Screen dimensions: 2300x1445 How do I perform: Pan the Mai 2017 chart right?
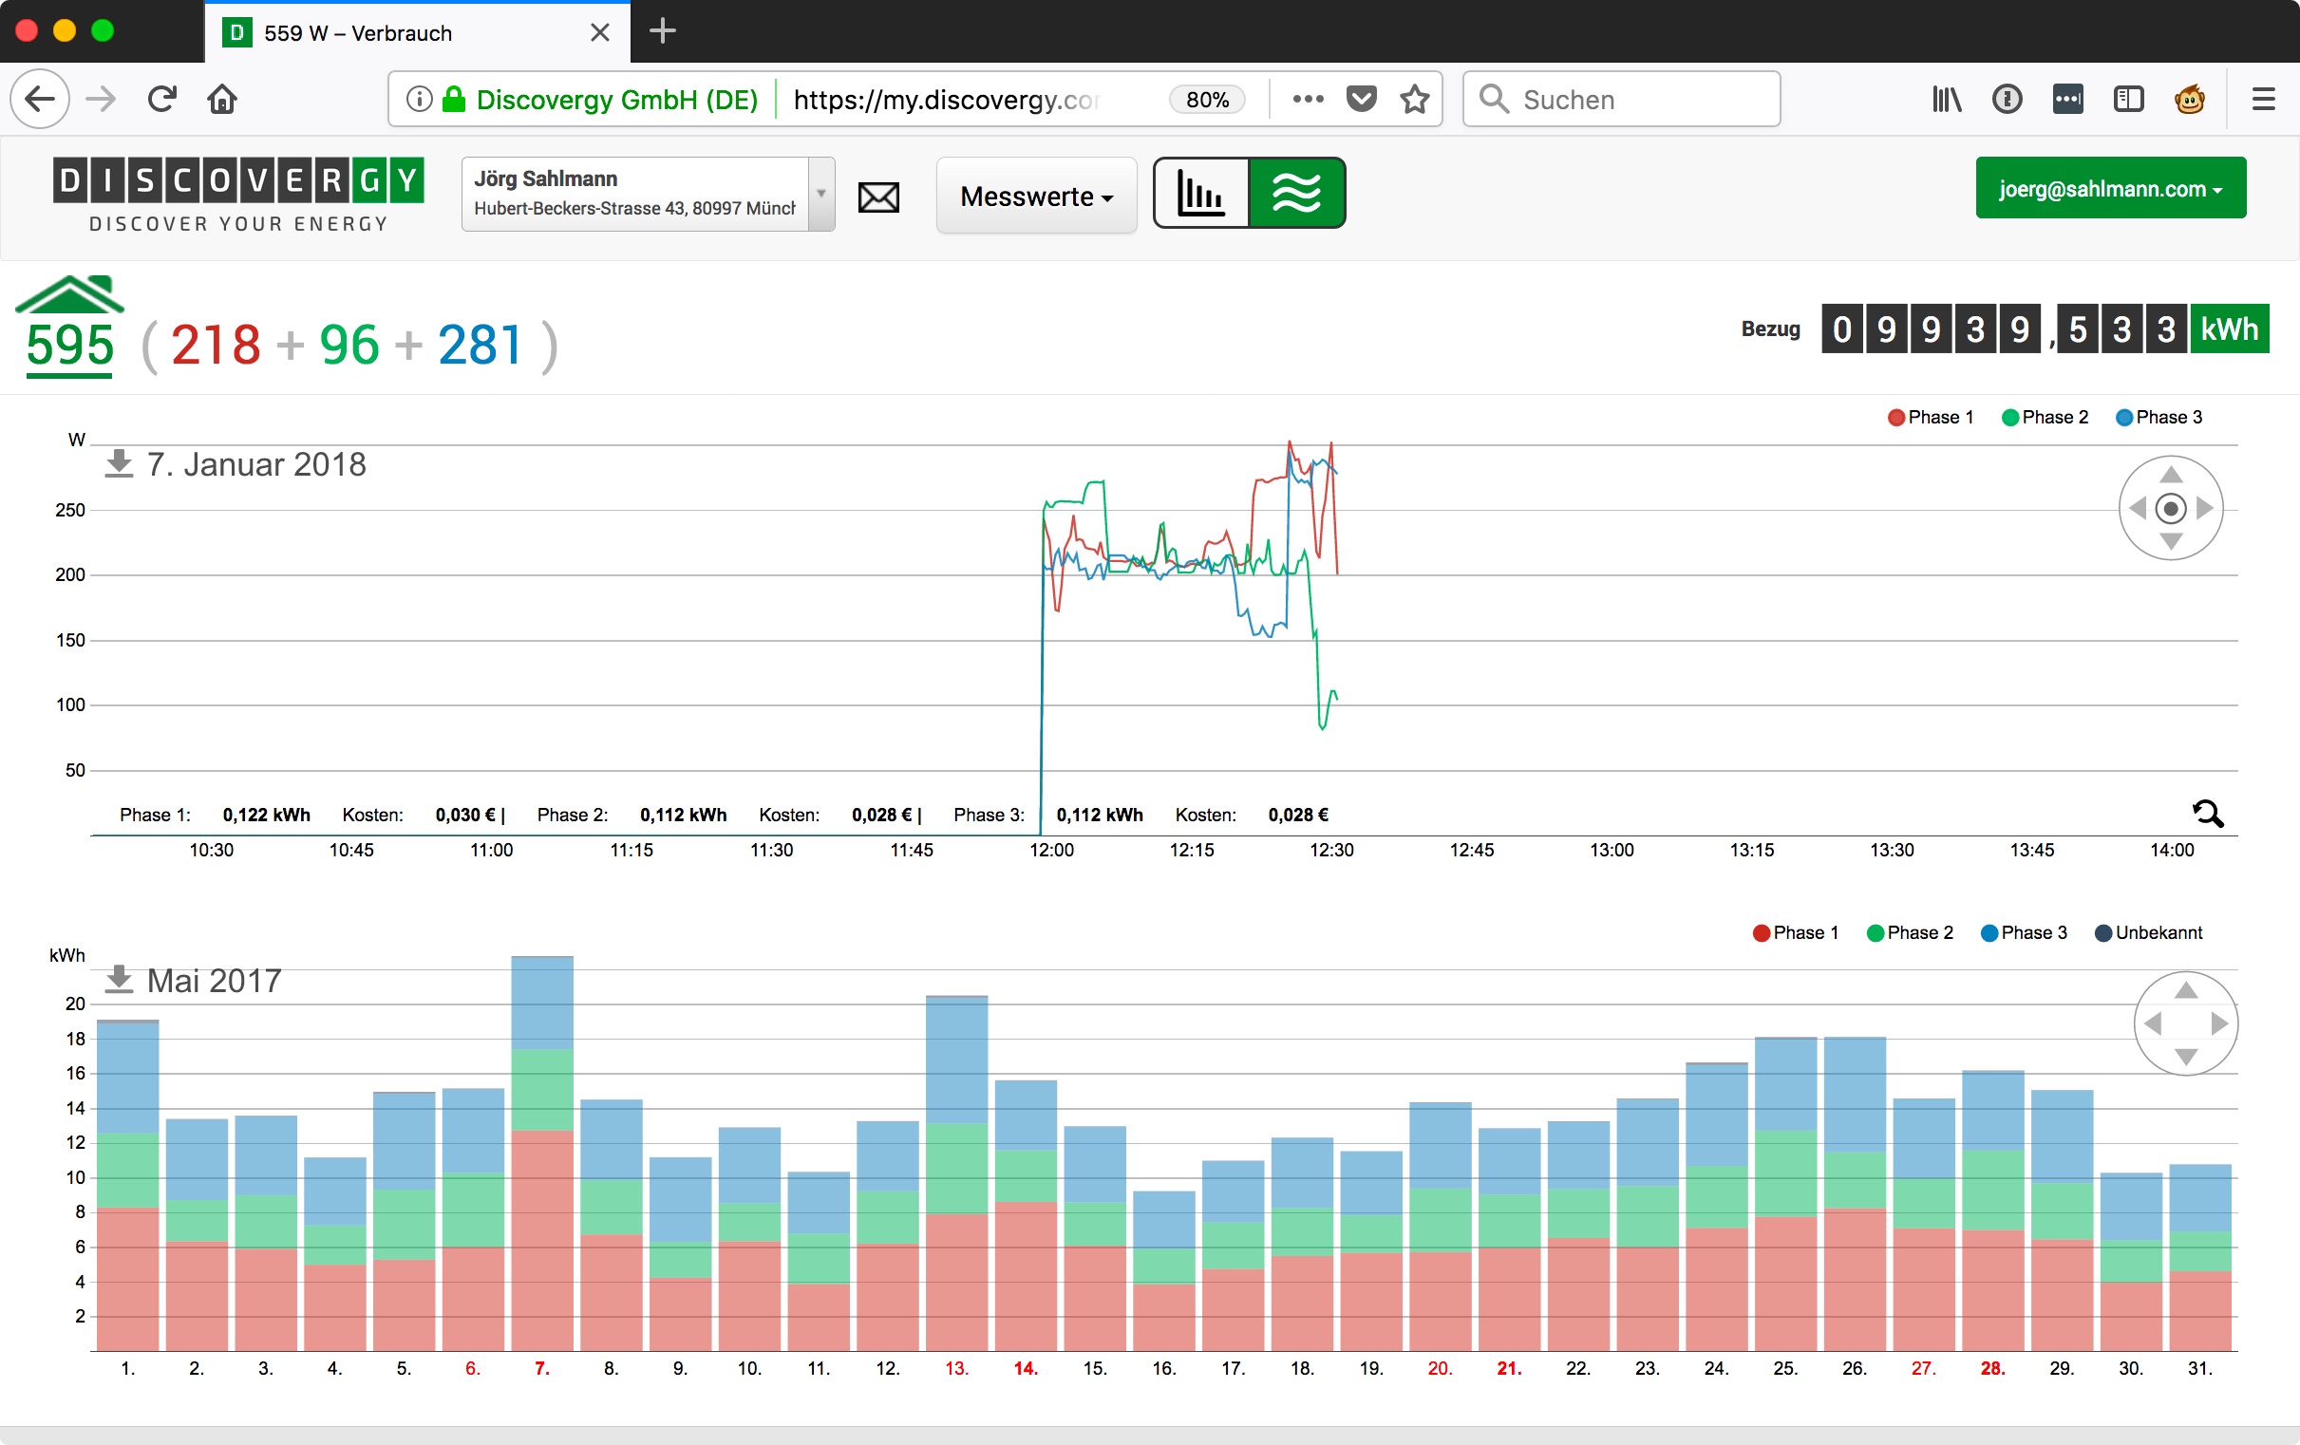click(2220, 1023)
